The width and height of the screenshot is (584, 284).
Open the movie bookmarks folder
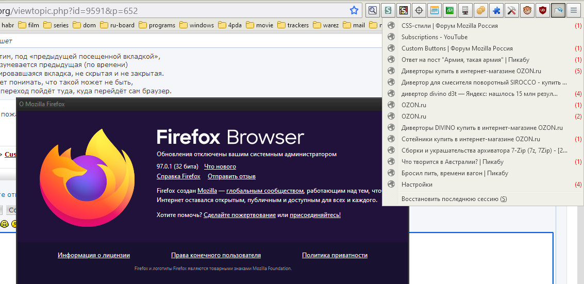tap(260, 25)
